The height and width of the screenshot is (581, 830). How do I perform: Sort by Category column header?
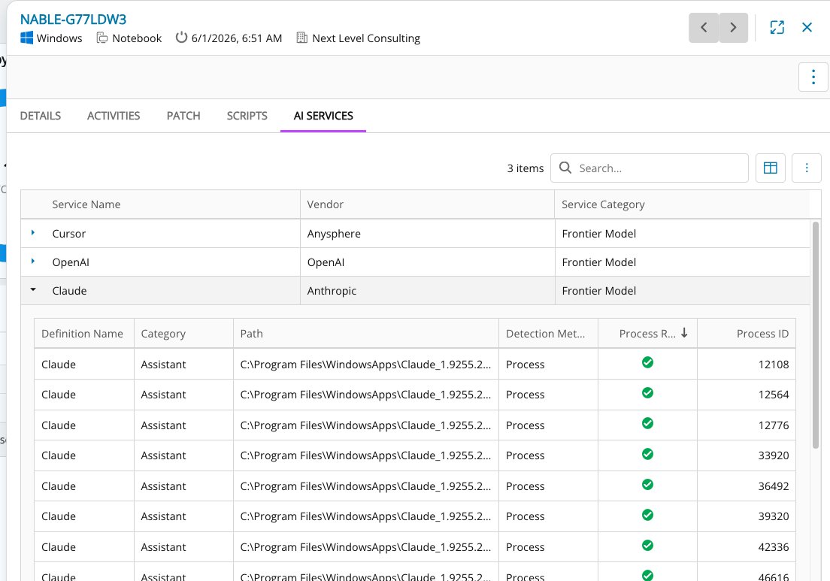click(163, 334)
